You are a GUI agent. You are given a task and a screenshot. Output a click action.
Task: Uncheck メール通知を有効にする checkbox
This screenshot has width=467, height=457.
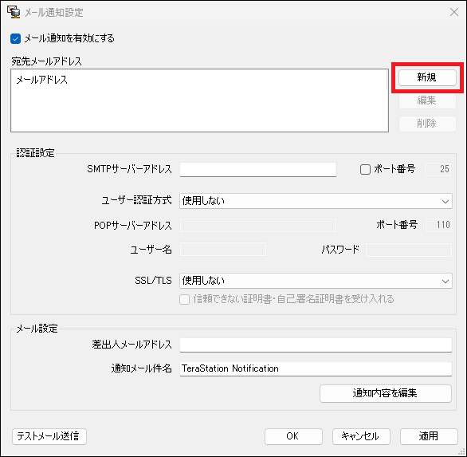point(15,39)
